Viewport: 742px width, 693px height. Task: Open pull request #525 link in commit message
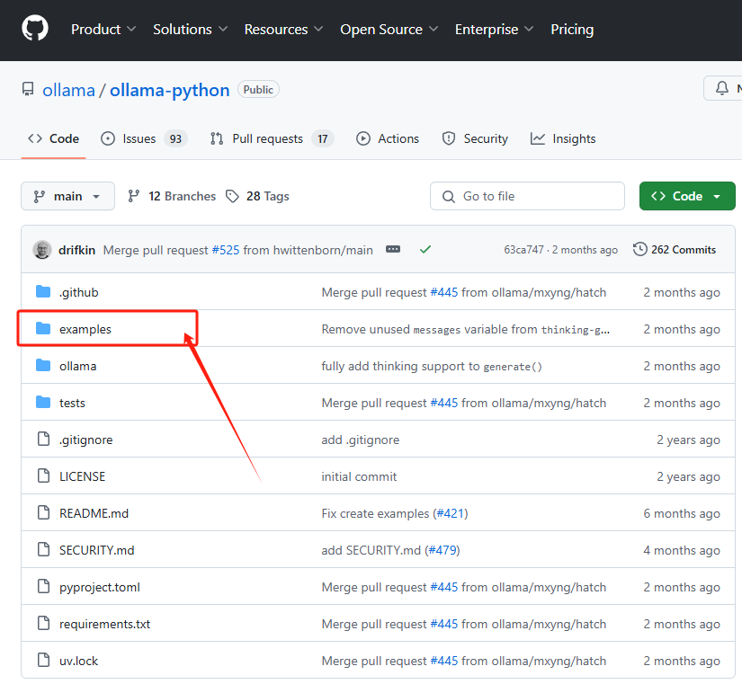coord(226,250)
